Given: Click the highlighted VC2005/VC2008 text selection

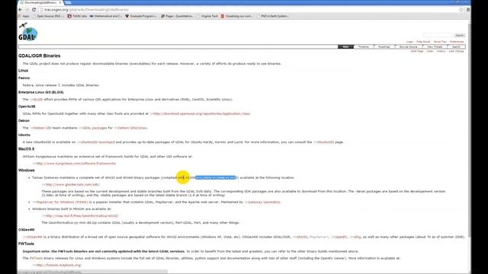Looking at the screenshot, I should point(216,177).
